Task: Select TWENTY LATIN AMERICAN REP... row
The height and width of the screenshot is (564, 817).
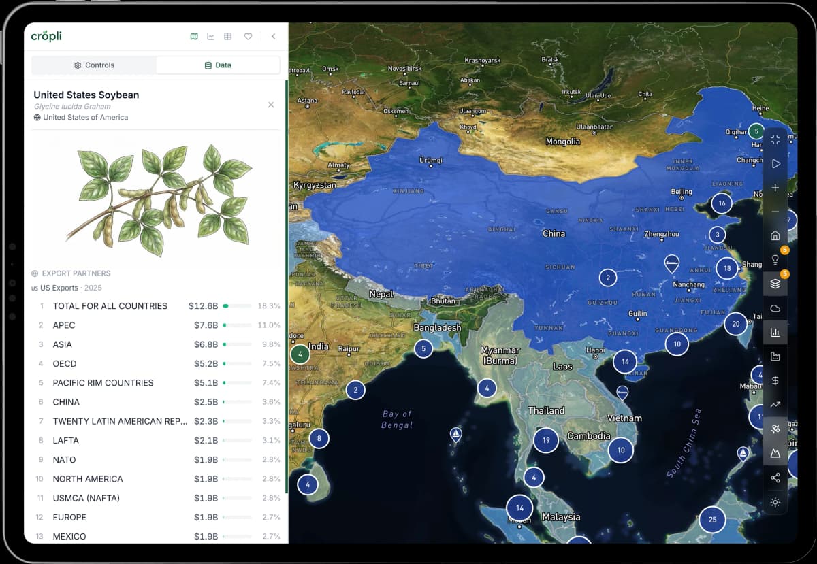Action: (157, 421)
